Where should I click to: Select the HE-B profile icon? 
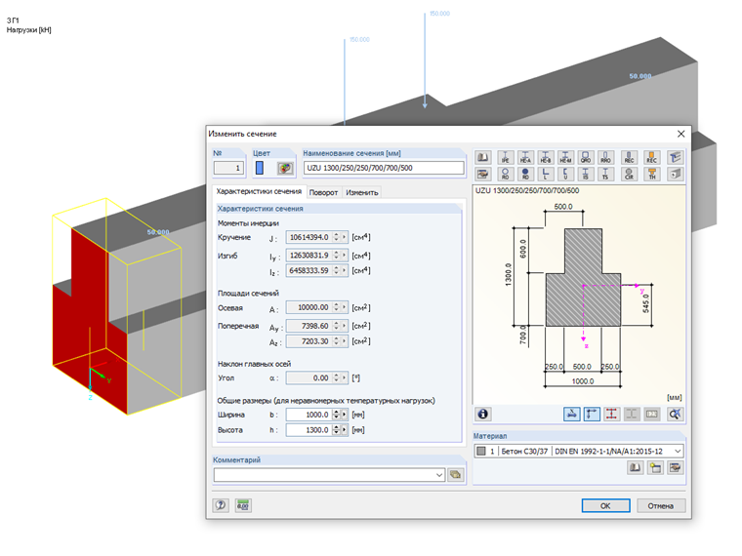[545, 157]
